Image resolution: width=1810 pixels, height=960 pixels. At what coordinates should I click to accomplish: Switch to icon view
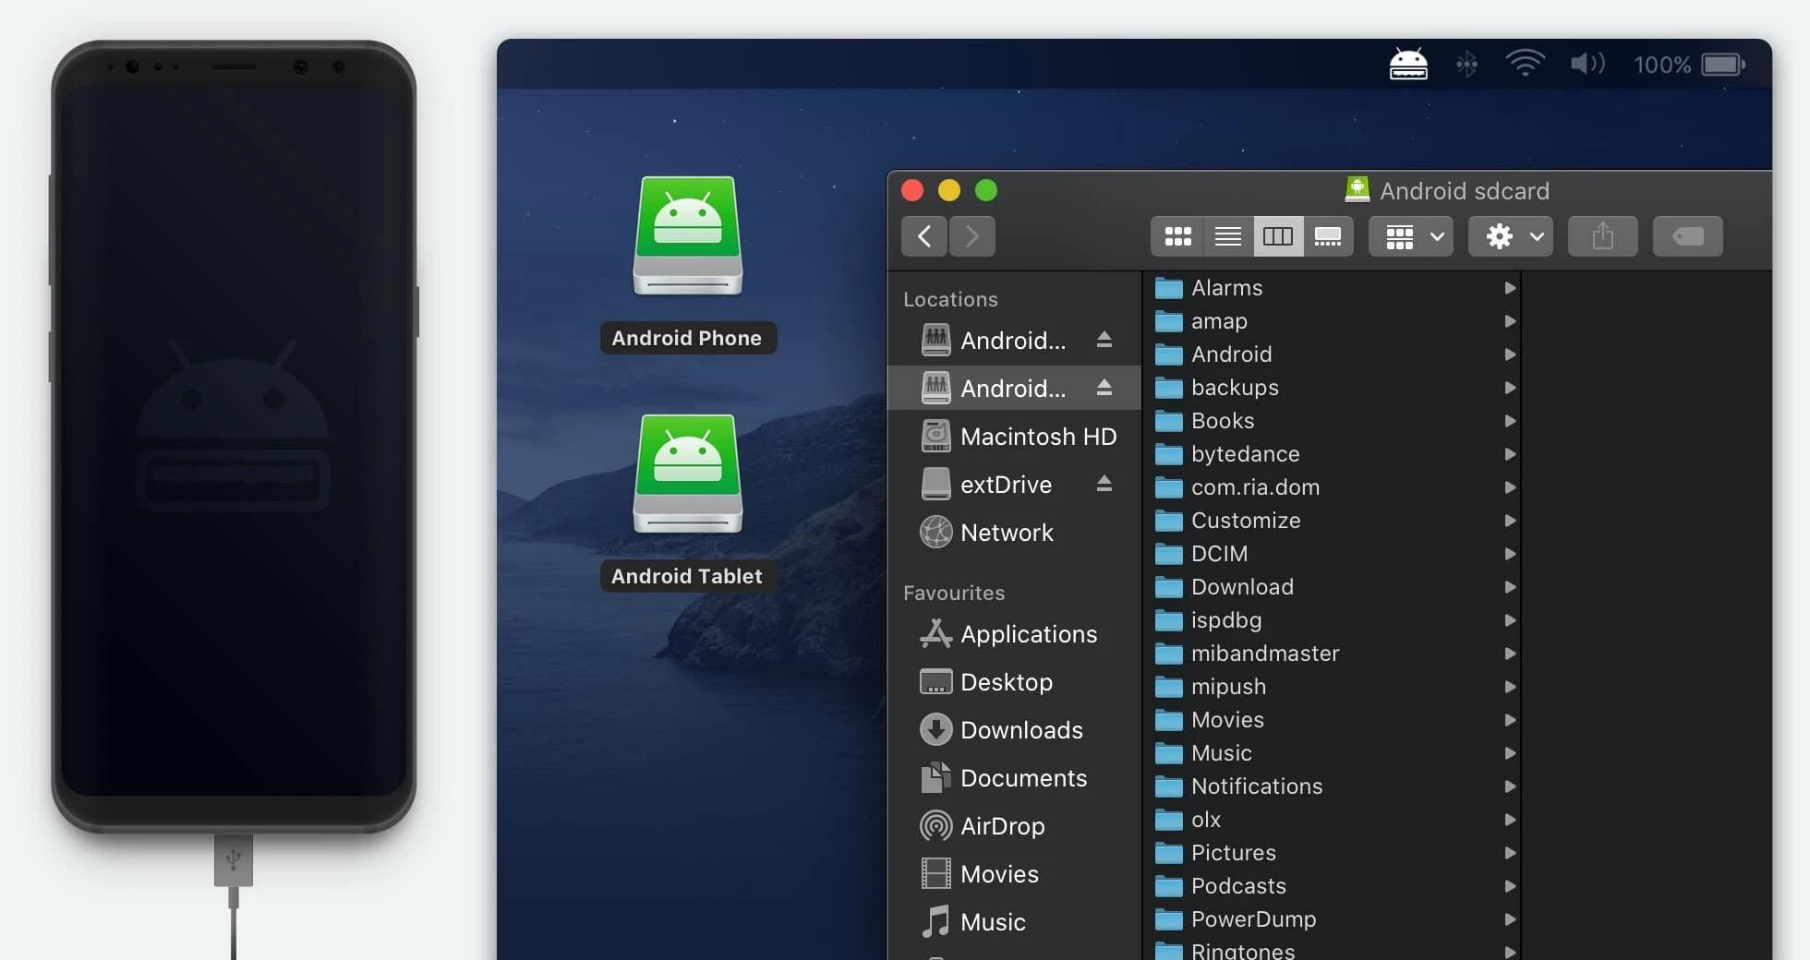pos(1177,236)
